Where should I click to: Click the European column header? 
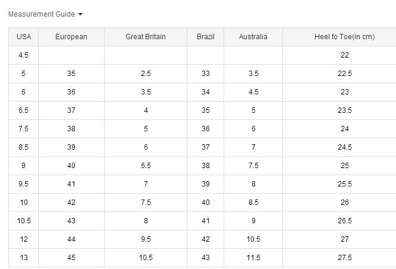(71, 37)
